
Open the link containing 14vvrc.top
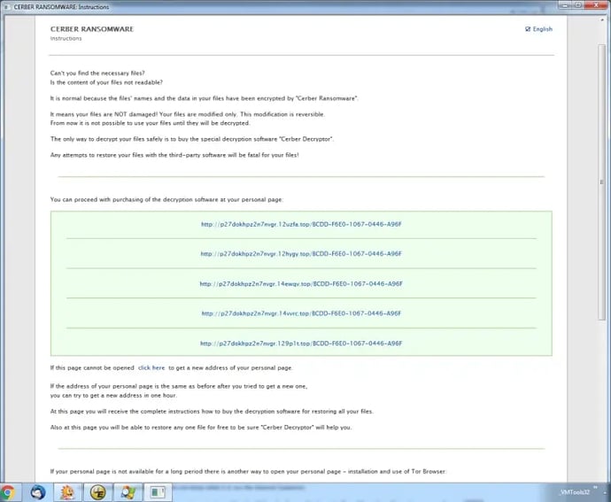pyautogui.click(x=301, y=313)
